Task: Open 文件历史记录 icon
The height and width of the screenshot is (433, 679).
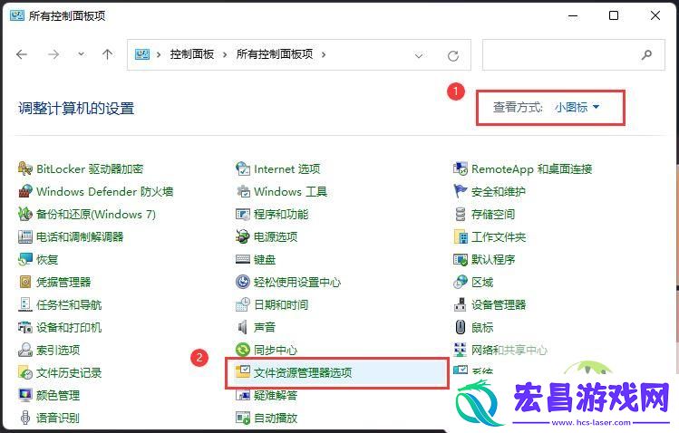Action: (x=25, y=372)
